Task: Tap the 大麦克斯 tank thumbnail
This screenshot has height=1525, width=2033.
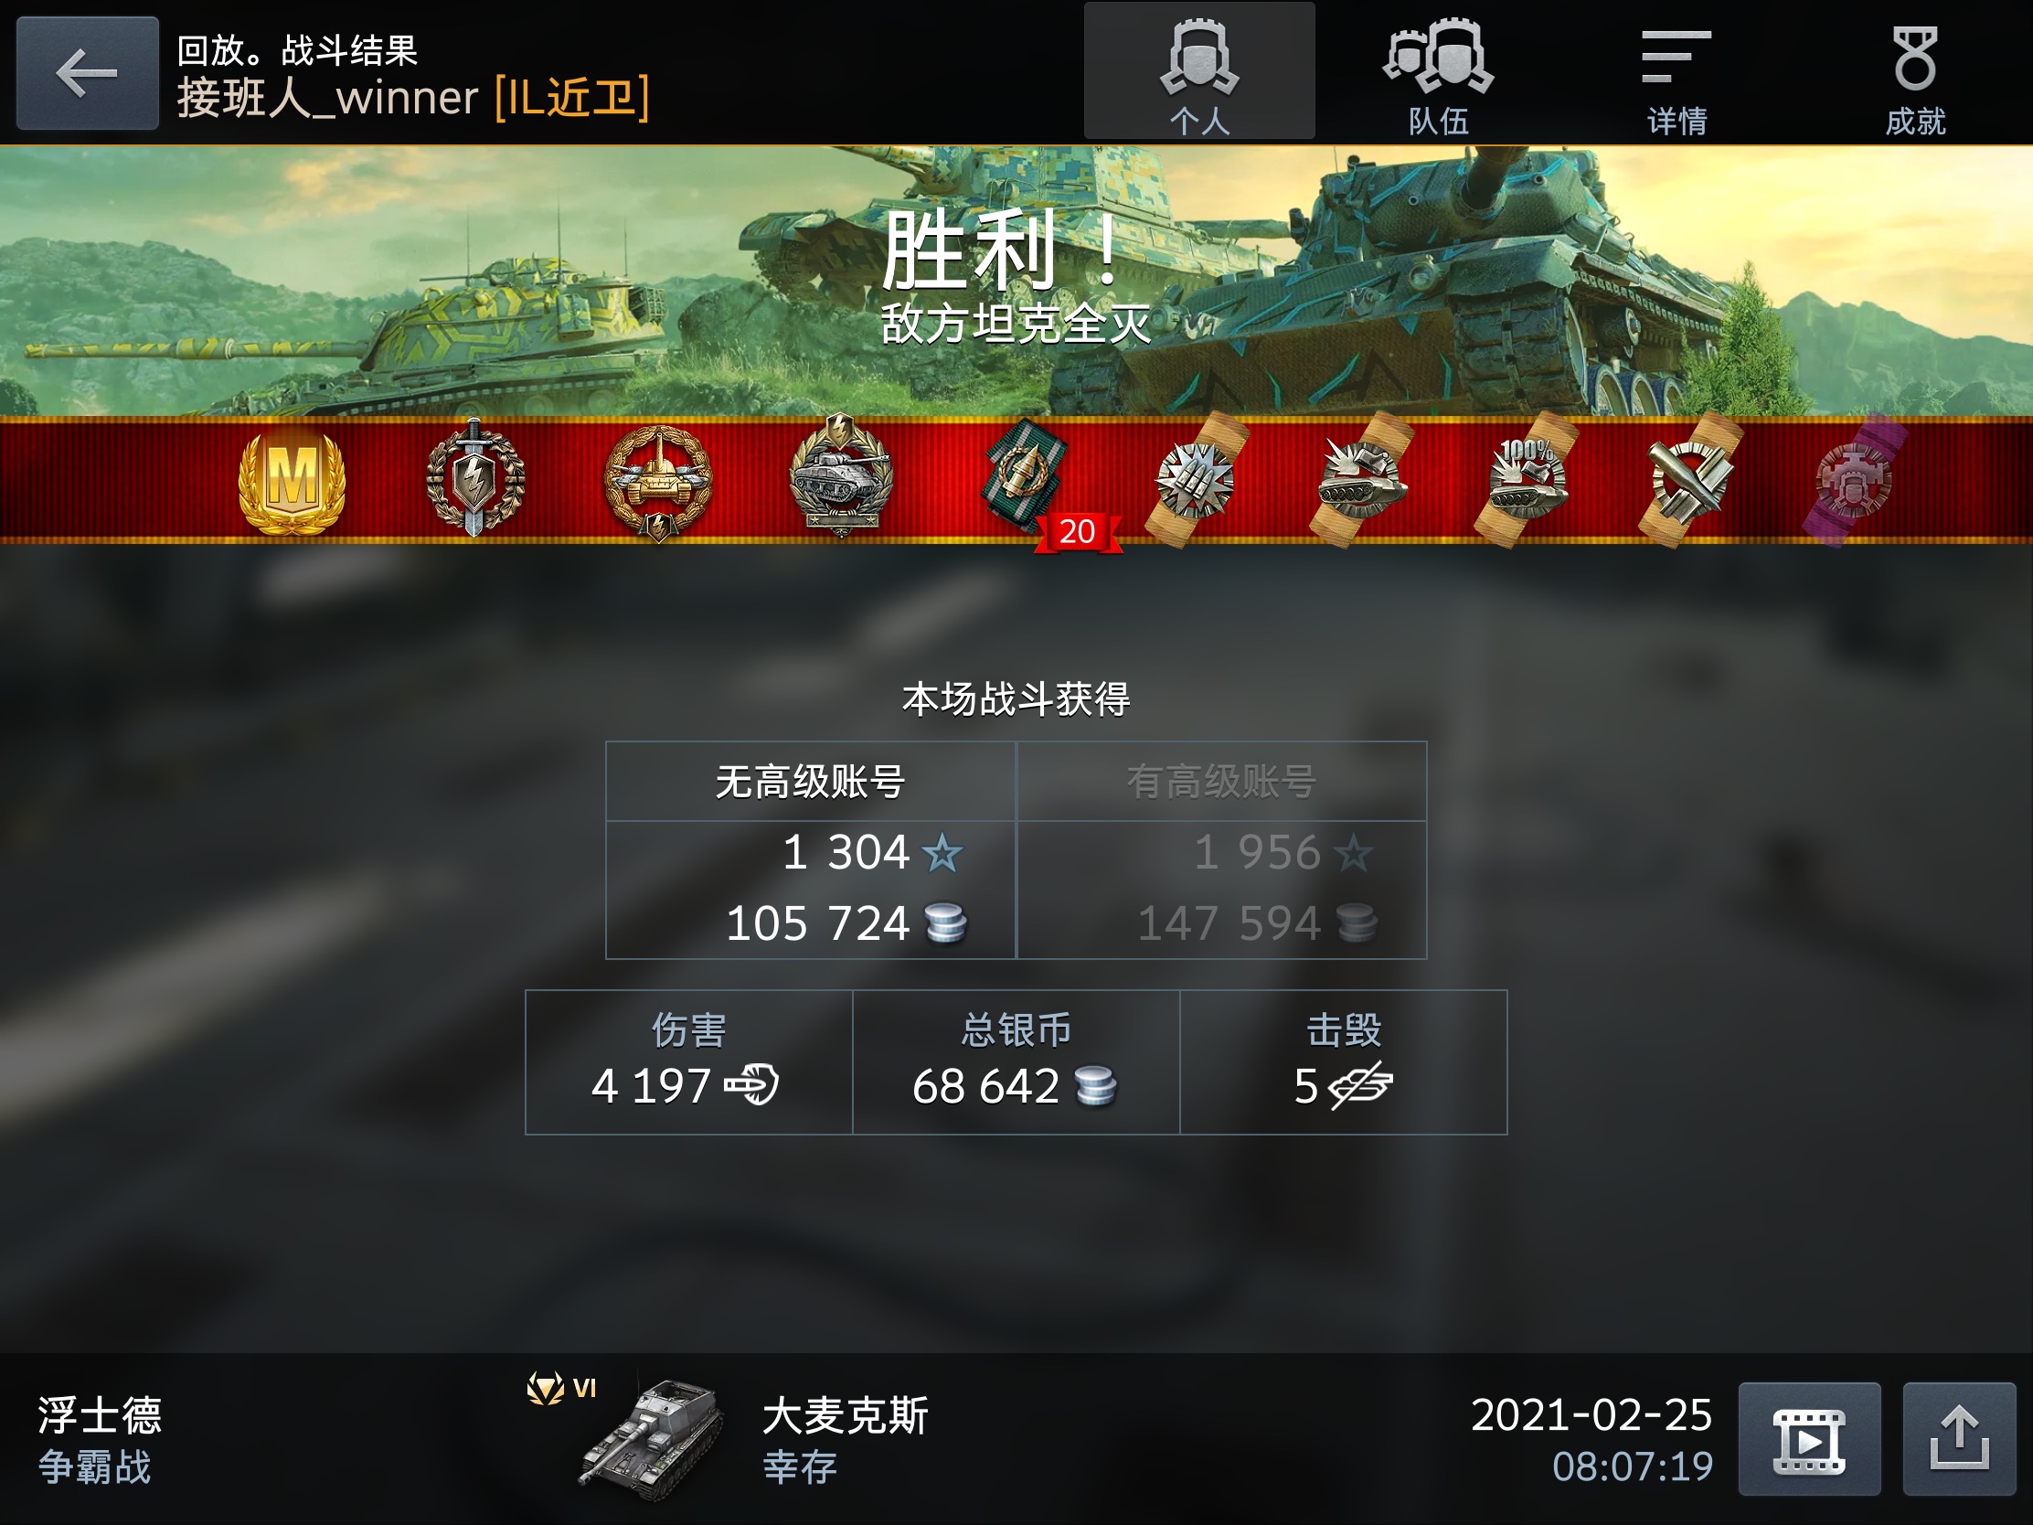Action: (x=652, y=1439)
